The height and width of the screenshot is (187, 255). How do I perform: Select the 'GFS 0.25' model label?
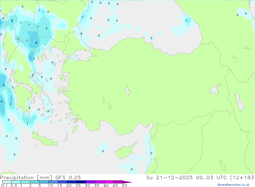pyautogui.click(x=68, y=178)
